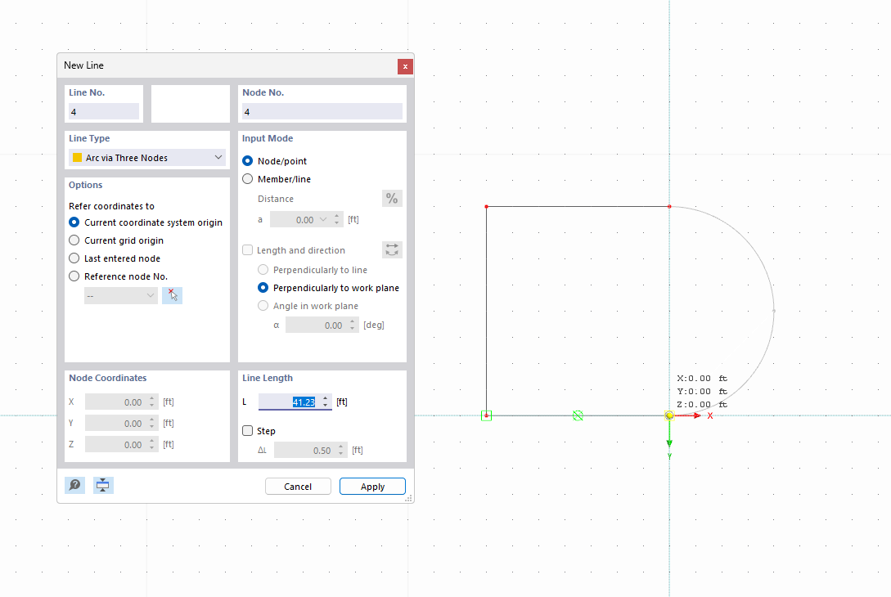The image size is (891, 597).
Task: Click the reverse direction arrows icon
Action: pyautogui.click(x=391, y=249)
